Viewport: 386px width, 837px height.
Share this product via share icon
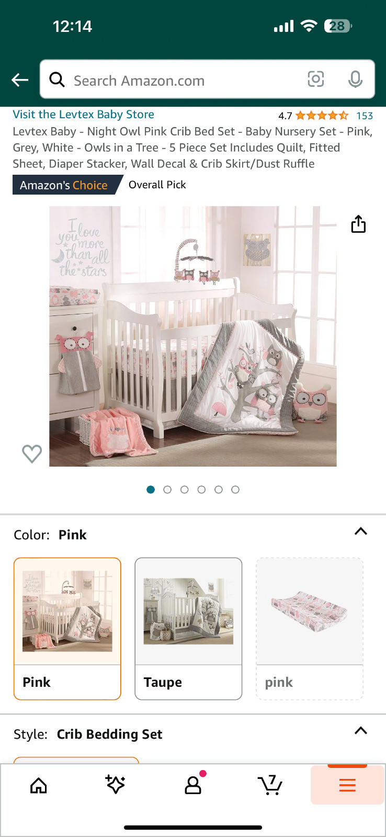(x=358, y=224)
